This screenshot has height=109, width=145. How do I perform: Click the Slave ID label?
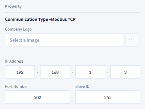click(82, 86)
